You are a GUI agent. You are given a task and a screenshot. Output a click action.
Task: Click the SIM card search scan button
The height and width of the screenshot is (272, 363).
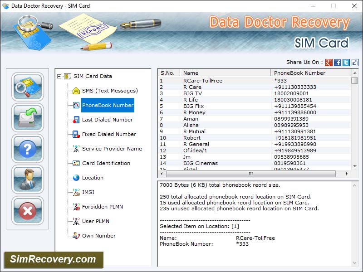(x=28, y=87)
